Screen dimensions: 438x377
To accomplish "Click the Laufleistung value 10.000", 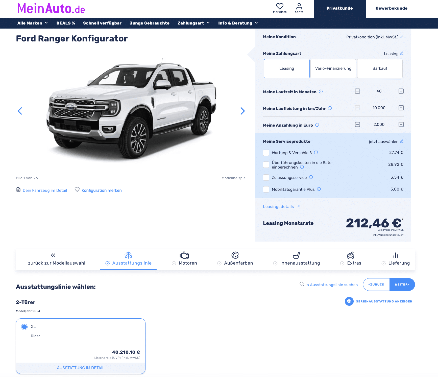I will click(x=379, y=108).
